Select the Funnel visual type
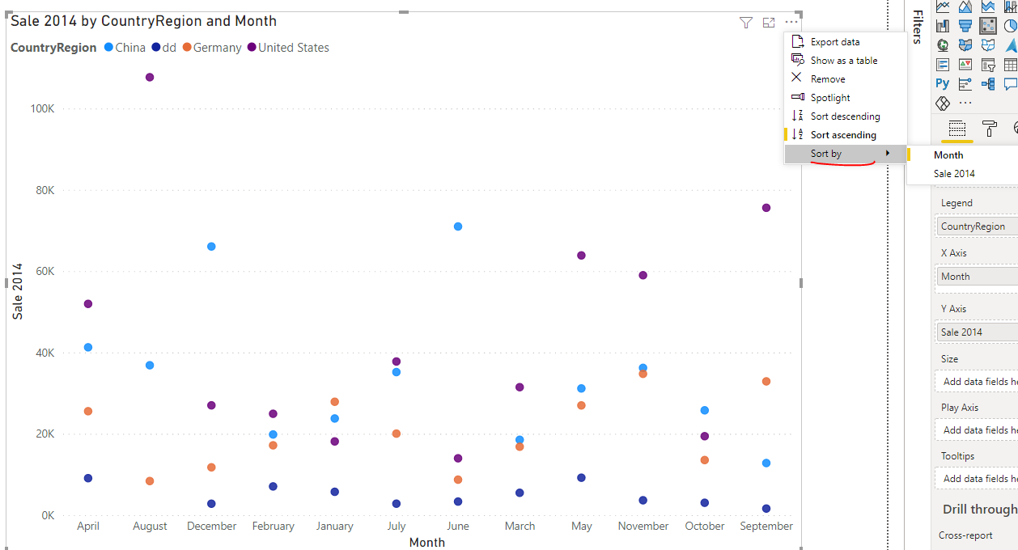1018x550 pixels. tap(965, 26)
